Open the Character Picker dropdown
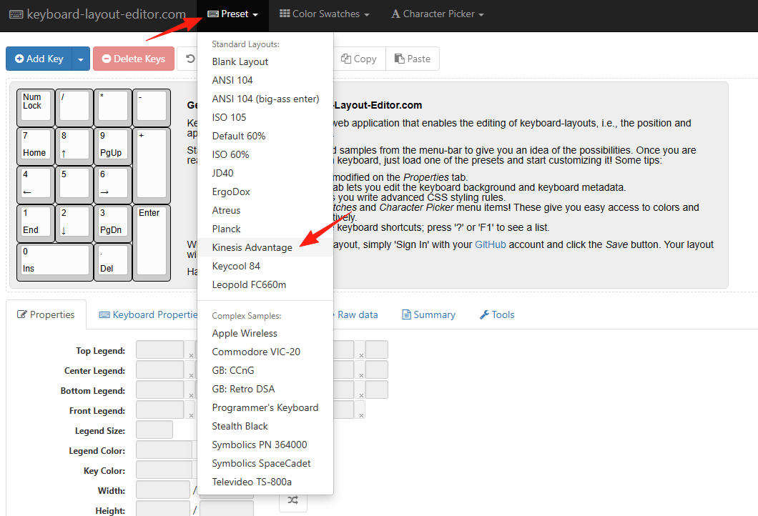 pos(438,14)
